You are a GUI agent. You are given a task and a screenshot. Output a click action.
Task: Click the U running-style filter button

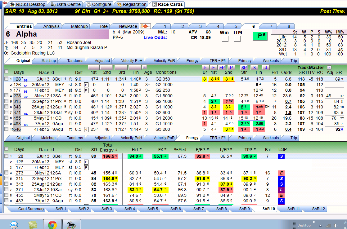(266, 68)
